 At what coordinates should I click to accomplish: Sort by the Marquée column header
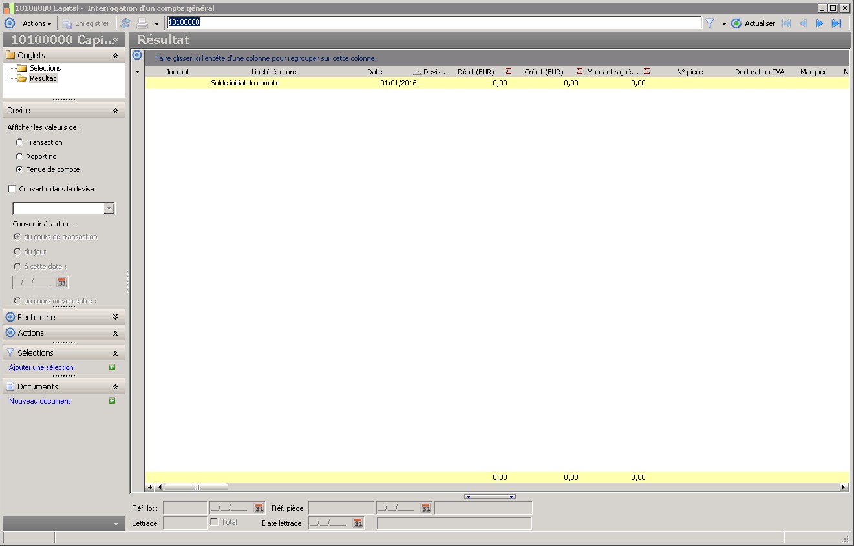pos(814,72)
